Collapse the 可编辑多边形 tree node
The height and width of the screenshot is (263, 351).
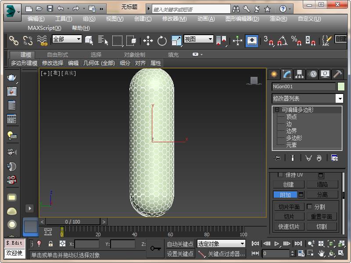coord(277,109)
